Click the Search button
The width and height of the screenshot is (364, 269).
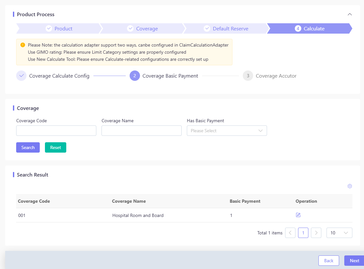(28, 147)
